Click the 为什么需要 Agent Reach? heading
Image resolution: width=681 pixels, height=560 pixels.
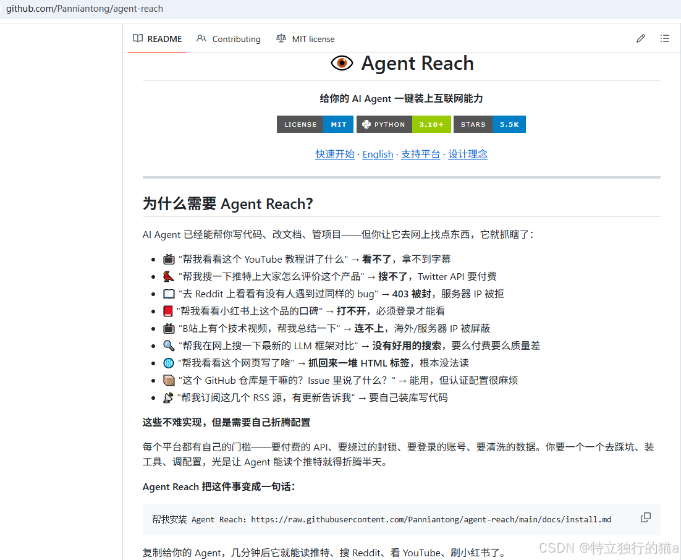(228, 203)
